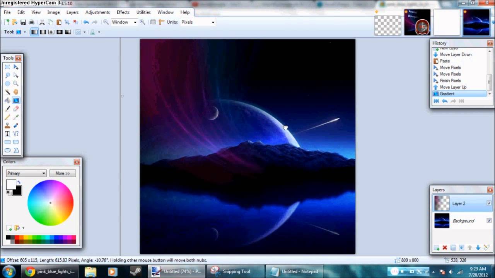Click the primary white color swatch
This screenshot has width=495, height=278.
pos(11,185)
